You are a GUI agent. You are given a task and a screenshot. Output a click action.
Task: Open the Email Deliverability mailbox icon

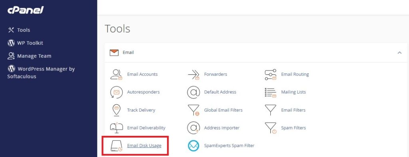(x=116, y=128)
